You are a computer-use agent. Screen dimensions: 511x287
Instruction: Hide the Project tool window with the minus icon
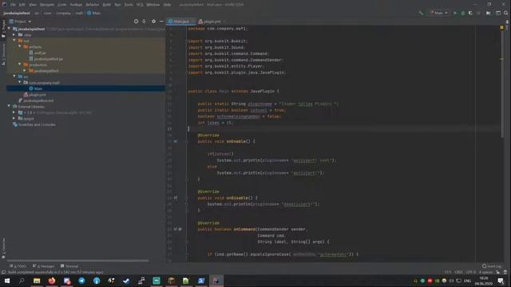click(x=161, y=22)
